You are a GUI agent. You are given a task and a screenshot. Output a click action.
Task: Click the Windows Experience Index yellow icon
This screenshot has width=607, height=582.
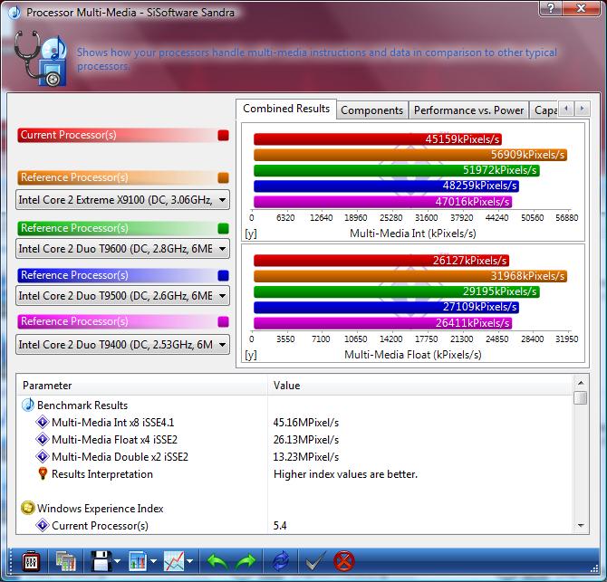click(28, 508)
